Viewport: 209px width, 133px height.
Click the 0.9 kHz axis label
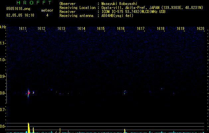tap(3, 76)
